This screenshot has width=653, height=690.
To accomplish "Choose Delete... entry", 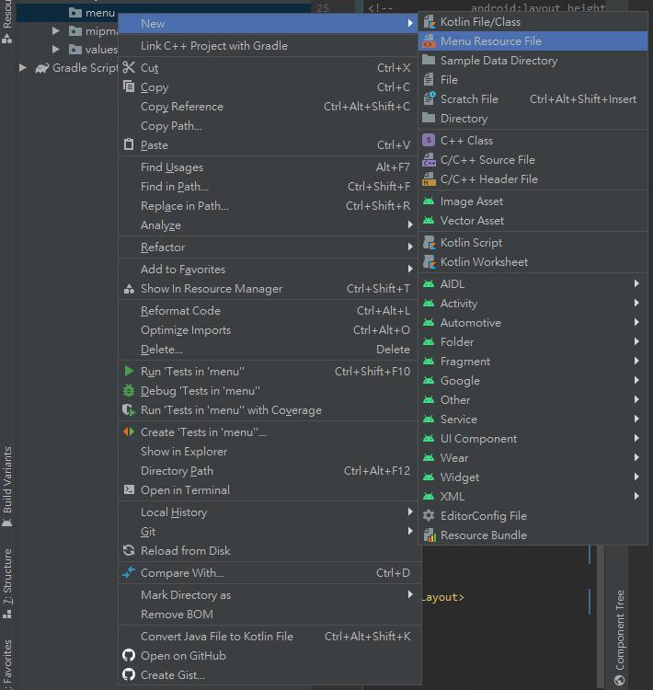I will [269, 350].
